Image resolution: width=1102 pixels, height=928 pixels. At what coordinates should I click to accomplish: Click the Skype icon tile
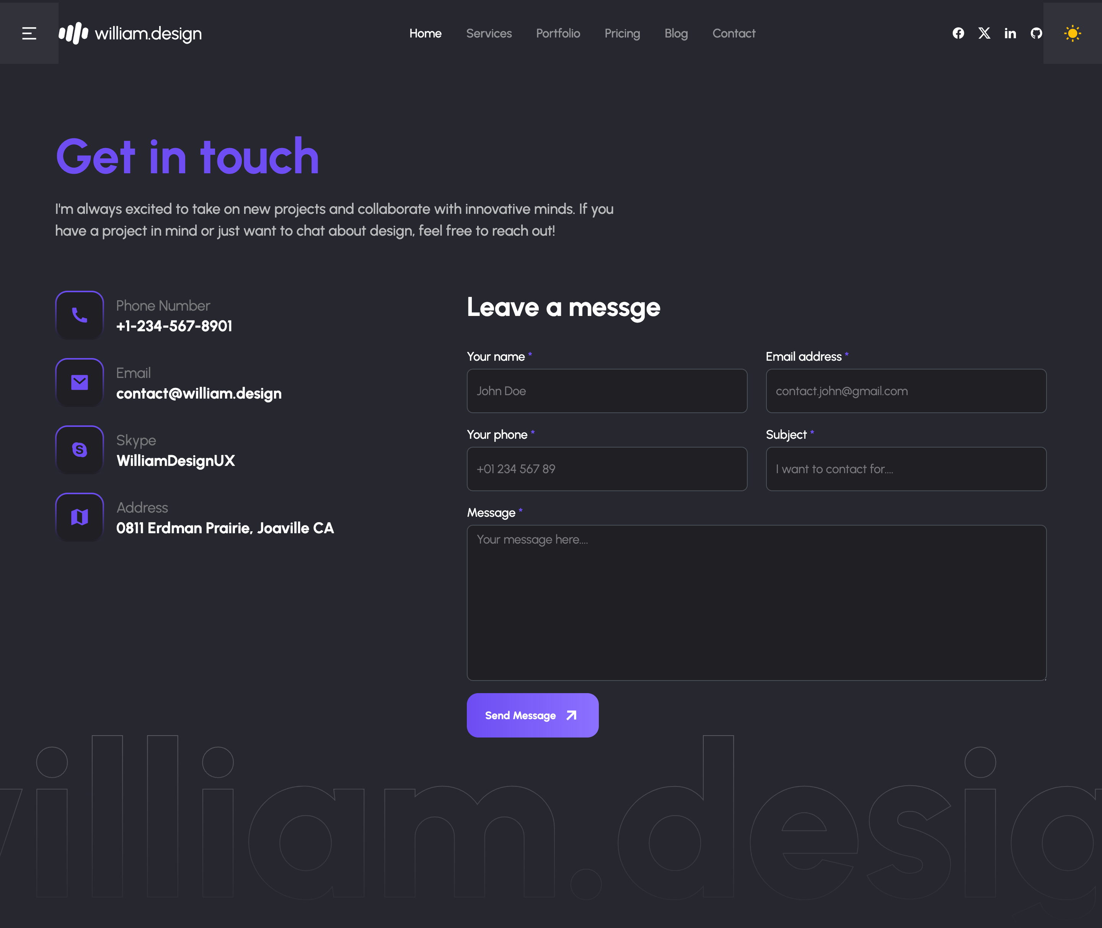(80, 450)
